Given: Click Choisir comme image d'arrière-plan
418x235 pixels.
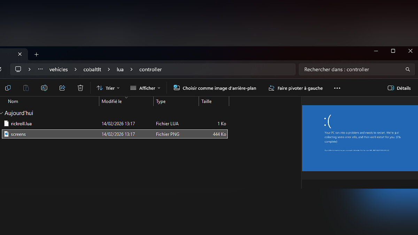Looking at the screenshot, I should point(215,88).
